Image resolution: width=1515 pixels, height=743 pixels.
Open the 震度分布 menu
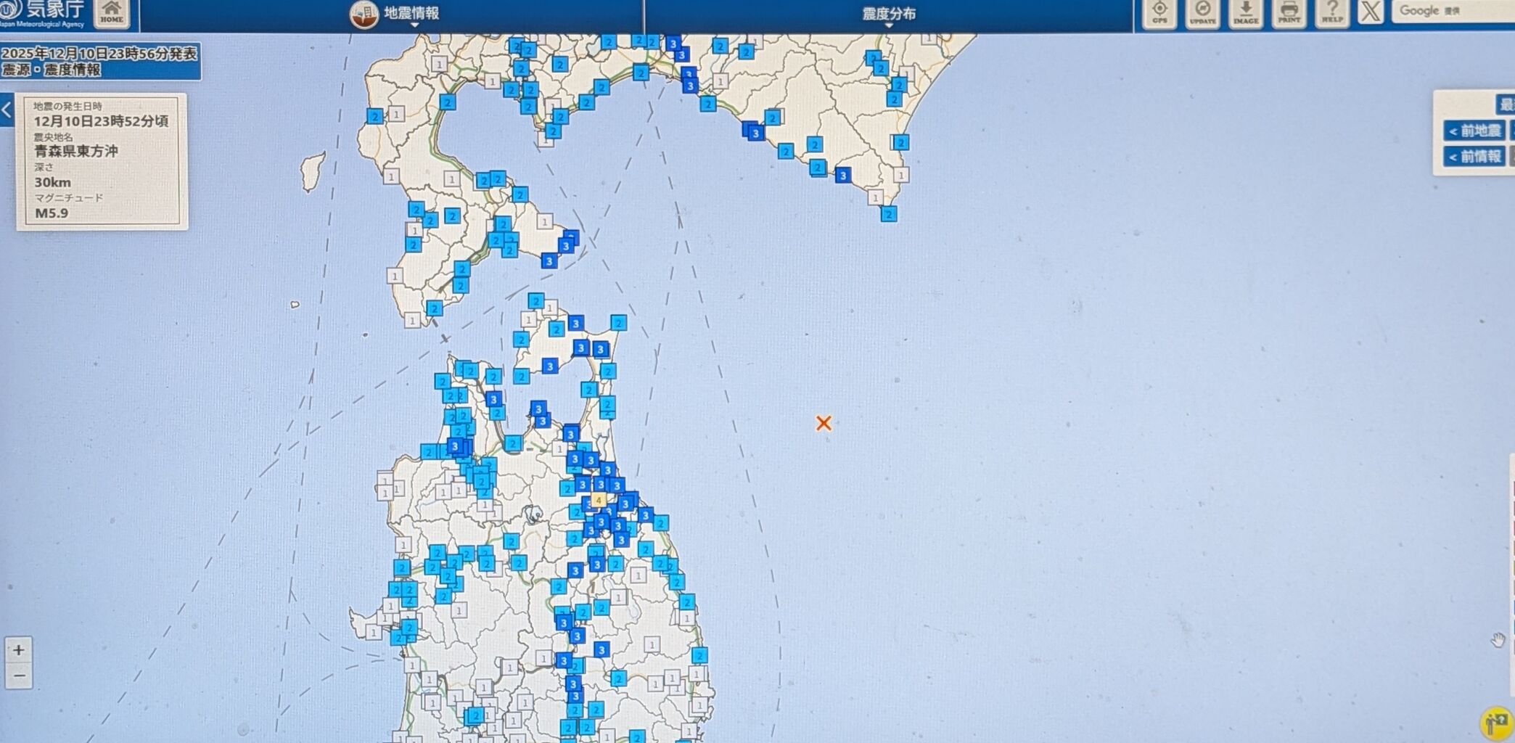tap(889, 15)
